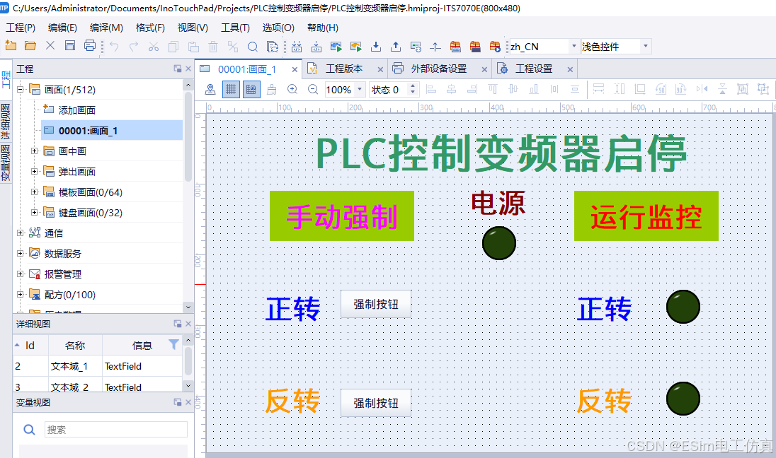This screenshot has height=458, width=776.
Task: Start online simulation with blue play icon
Action: tap(336, 47)
